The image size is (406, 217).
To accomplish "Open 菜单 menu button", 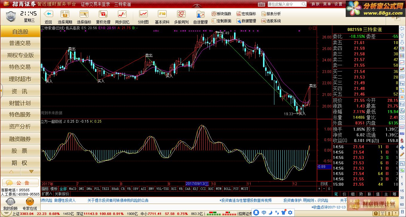I will [x=327, y=4].
